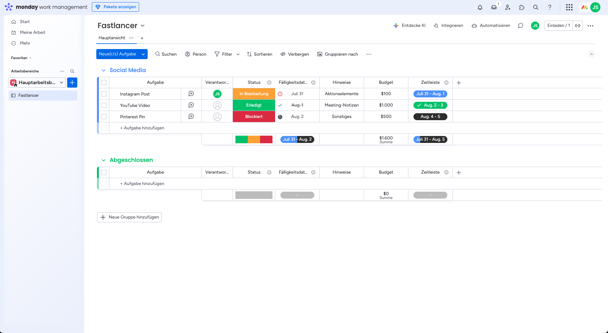608x333 pixels.
Task: Copy the board link icon next to Einladen
Action: tap(578, 26)
